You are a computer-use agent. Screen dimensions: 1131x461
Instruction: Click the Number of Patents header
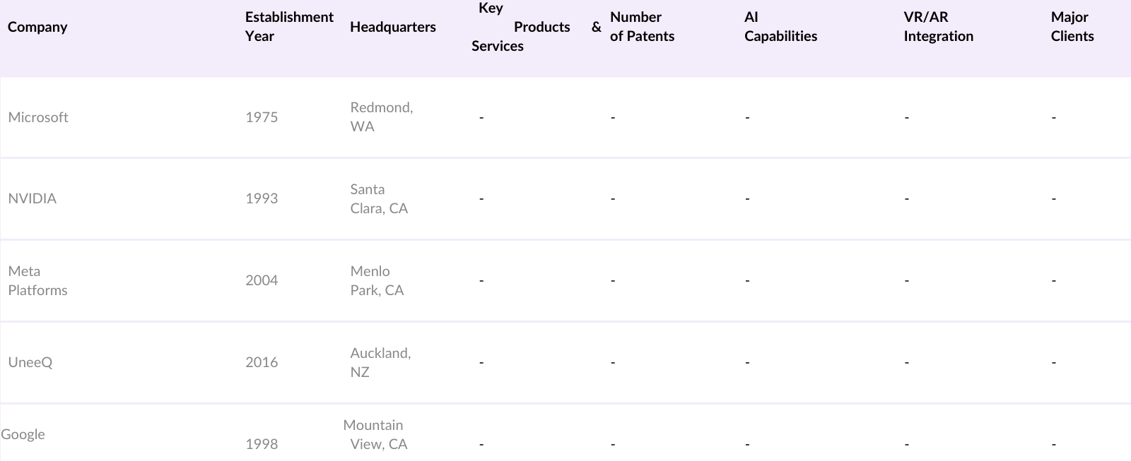(642, 27)
